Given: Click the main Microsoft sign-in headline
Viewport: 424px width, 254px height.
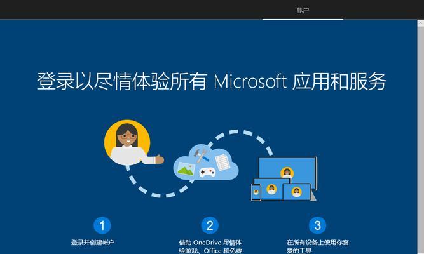Looking at the screenshot, I should [x=212, y=81].
